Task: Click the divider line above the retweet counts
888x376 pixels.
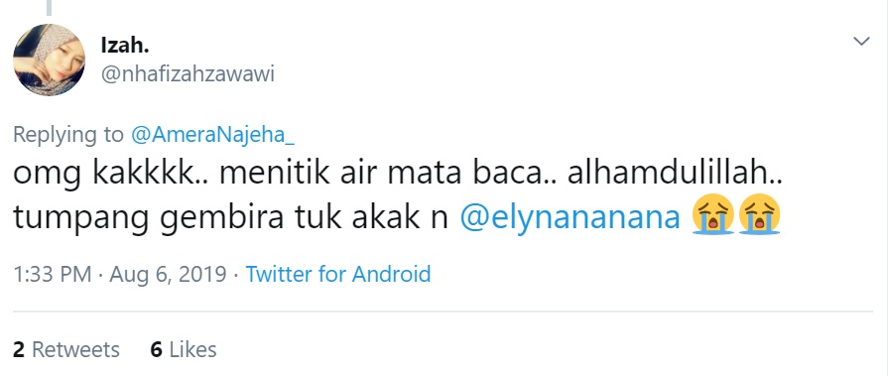Action: [443, 312]
